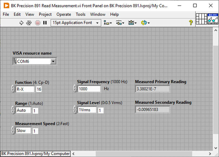Open the Operate menu
This screenshot has height=157, width=219.
[x=64, y=14]
